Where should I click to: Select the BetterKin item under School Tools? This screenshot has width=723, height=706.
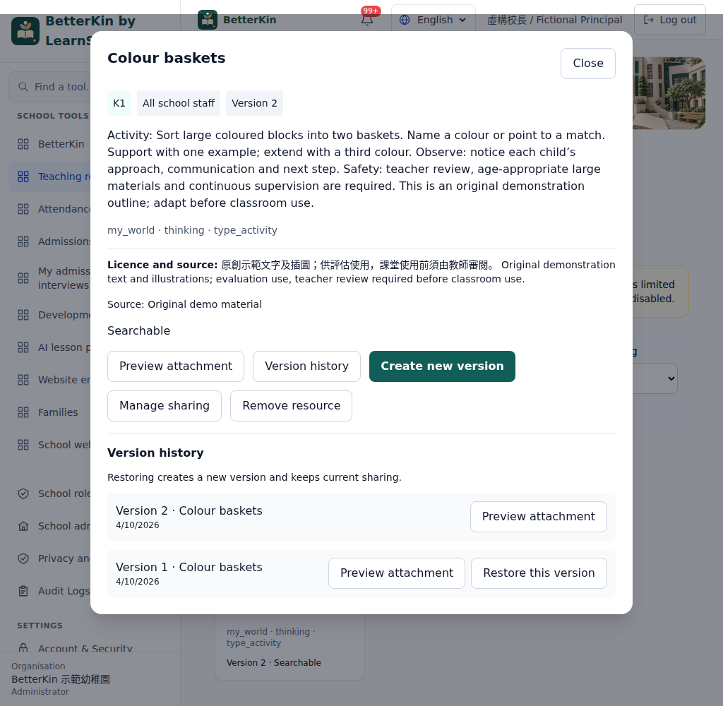click(x=50, y=144)
